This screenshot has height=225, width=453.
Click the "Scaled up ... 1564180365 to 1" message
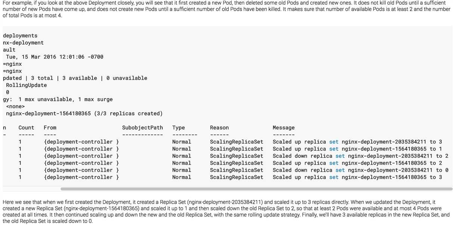click(x=357, y=149)
